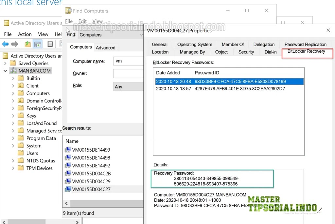Click the Active Directory Users root icon
335x224 pixels.
click(5, 56)
